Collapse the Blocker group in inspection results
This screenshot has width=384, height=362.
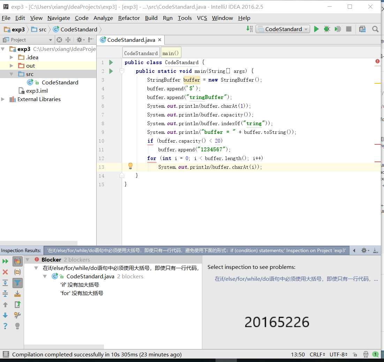tap(28, 259)
